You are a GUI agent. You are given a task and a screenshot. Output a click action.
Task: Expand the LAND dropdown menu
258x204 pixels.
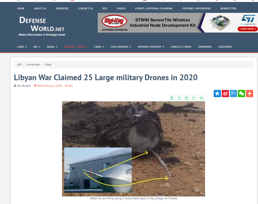coord(22,47)
